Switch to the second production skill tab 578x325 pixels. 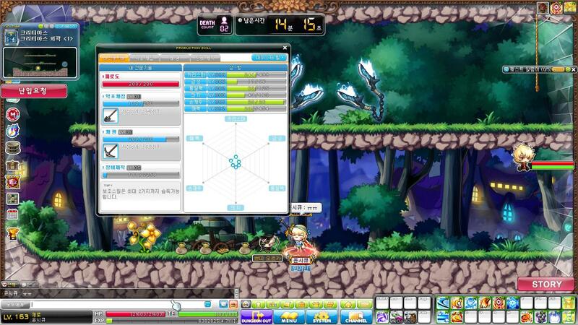point(144,58)
